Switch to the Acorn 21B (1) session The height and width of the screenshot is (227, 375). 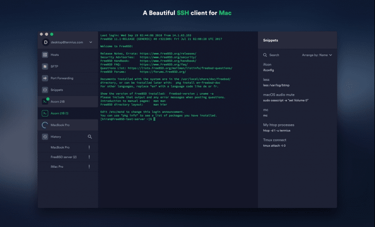coord(68,113)
